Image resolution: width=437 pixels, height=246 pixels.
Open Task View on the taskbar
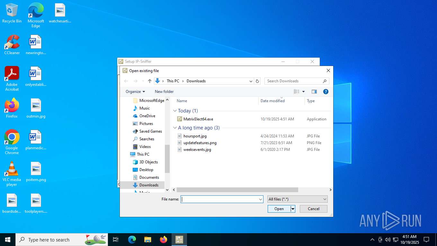[x=116, y=240]
